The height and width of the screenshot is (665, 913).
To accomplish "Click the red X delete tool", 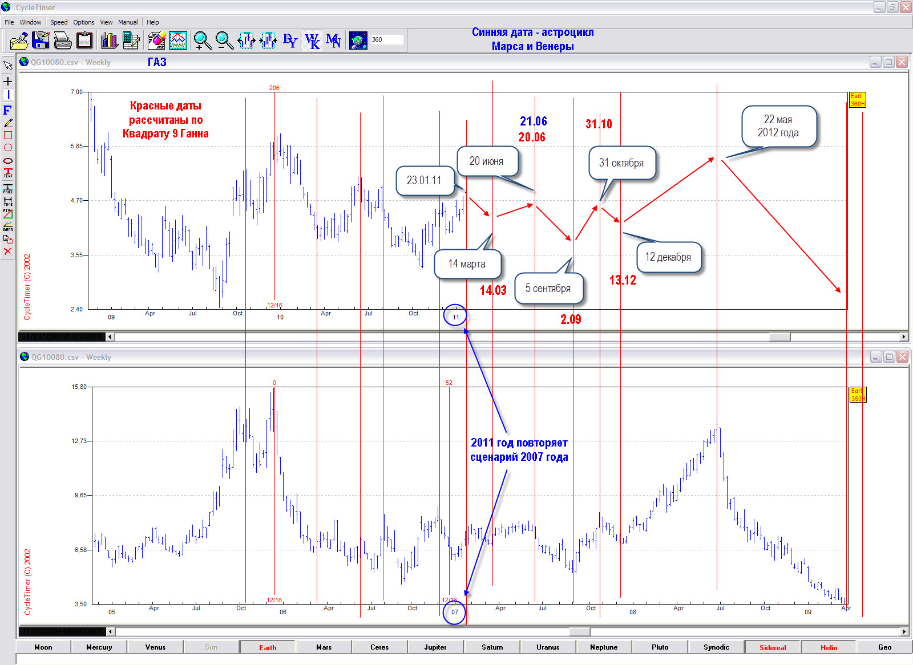I will click(x=8, y=252).
